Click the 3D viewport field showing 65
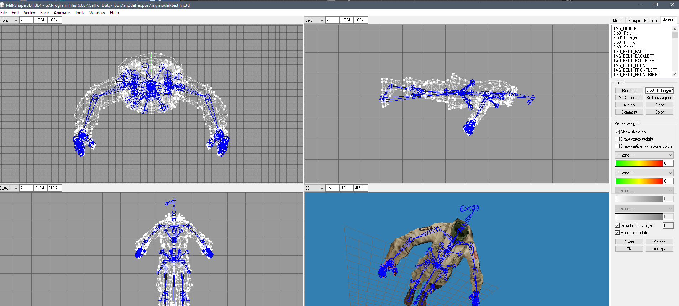The height and width of the screenshot is (306, 679). 332,188
